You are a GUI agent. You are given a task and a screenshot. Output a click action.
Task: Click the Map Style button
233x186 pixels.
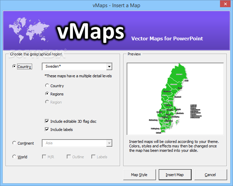coord(139,175)
